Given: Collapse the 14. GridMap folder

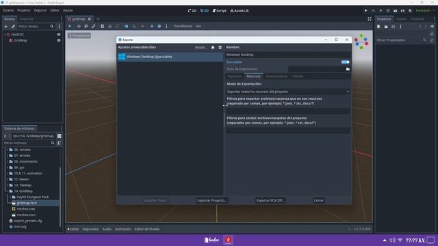Looking at the screenshot, I should pos(8,191).
